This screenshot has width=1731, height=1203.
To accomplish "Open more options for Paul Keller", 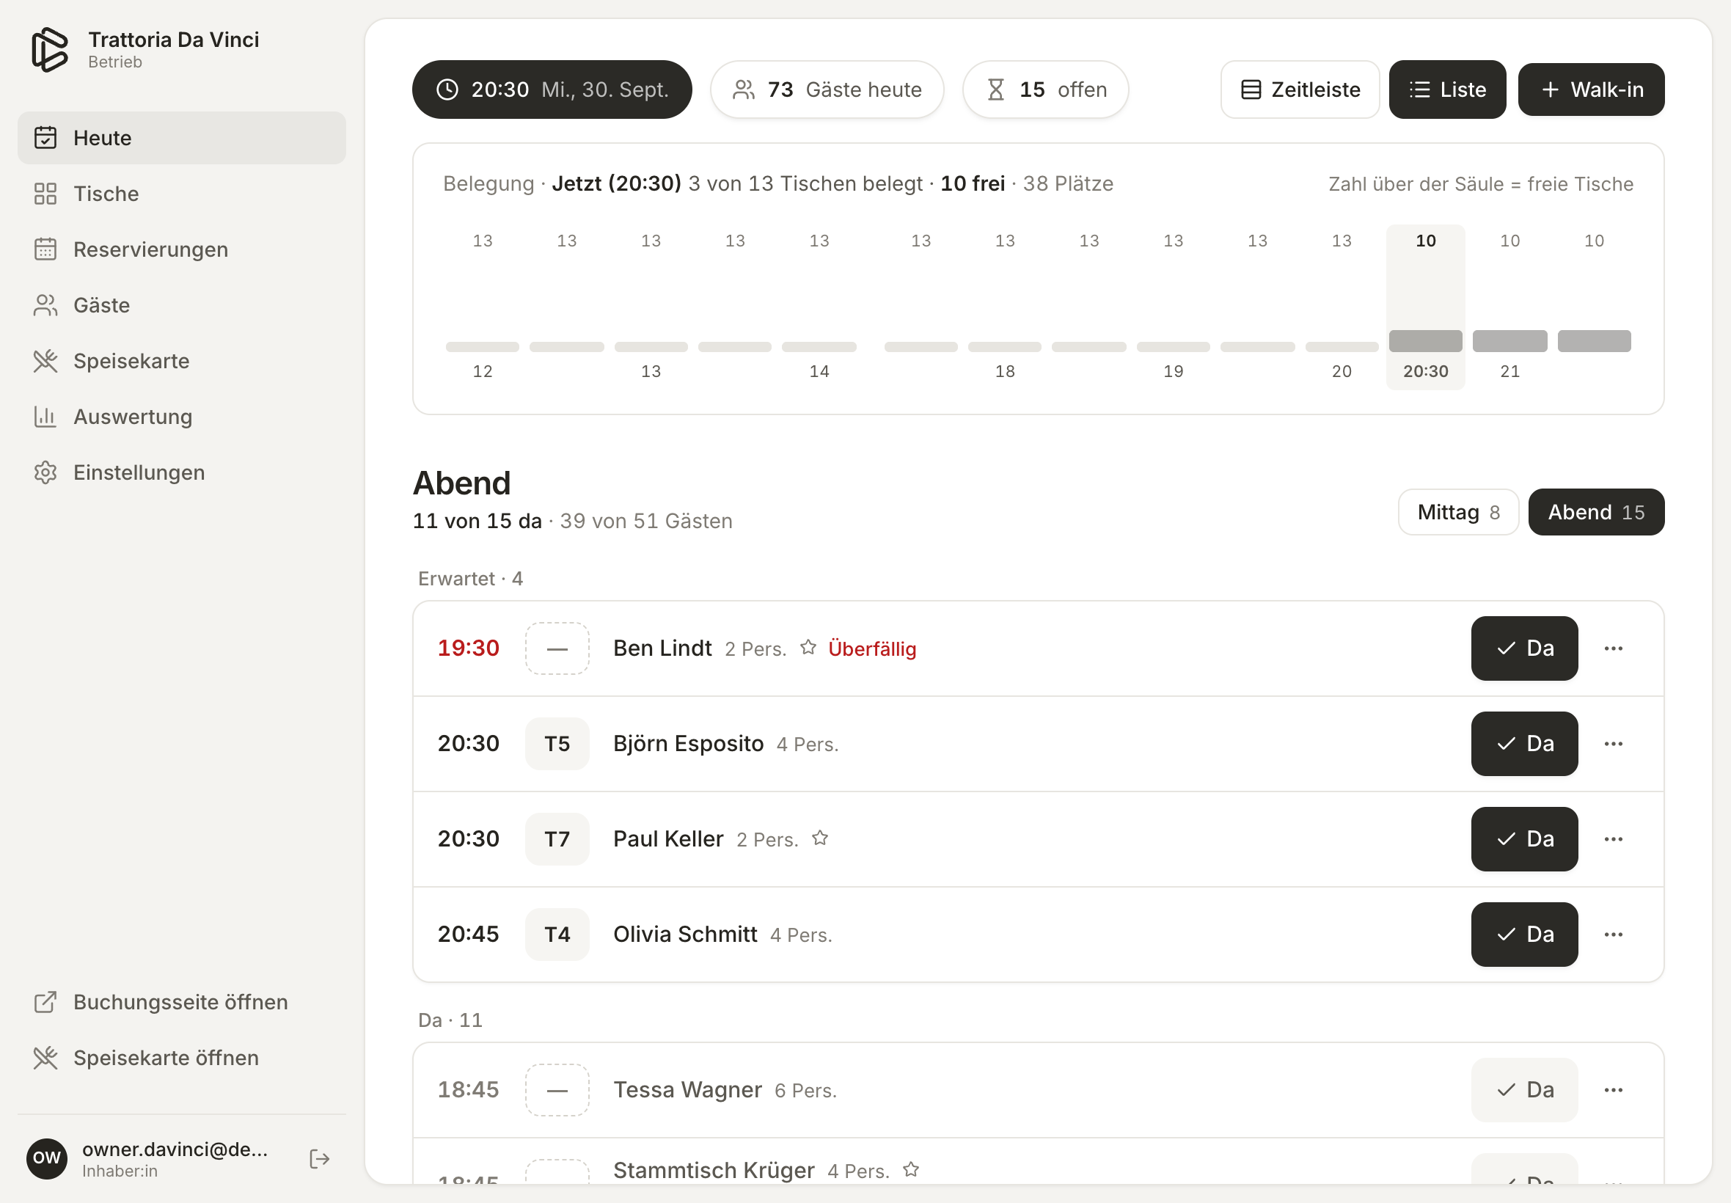I will tap(1614, 839).
